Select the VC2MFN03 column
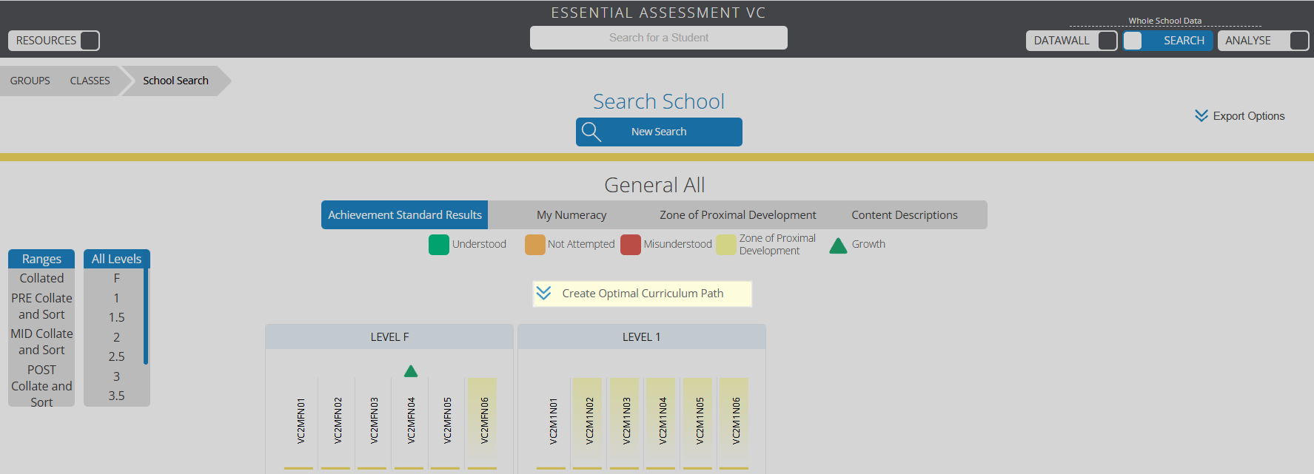Image resolution: width=1314 pixels, height=474 pixels. [x=372, y=422]
